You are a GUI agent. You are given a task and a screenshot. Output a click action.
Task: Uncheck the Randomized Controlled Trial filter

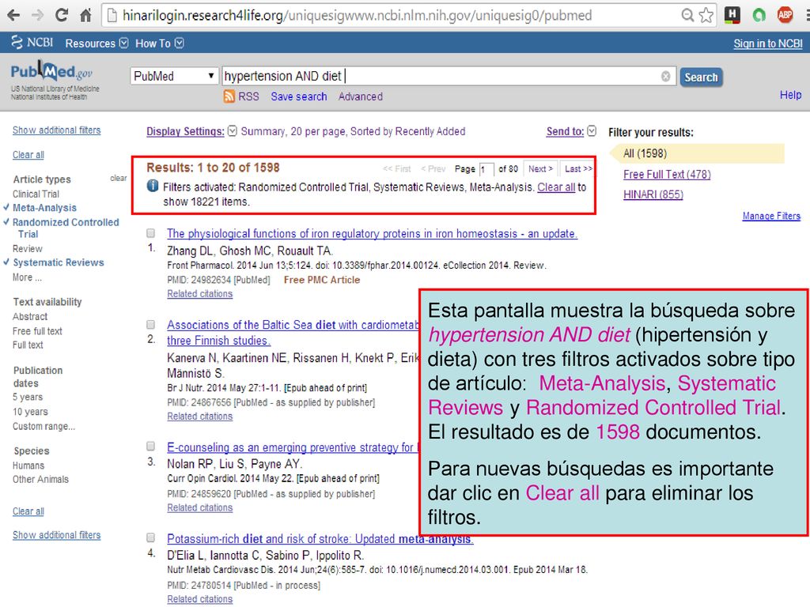click(66, 228)
